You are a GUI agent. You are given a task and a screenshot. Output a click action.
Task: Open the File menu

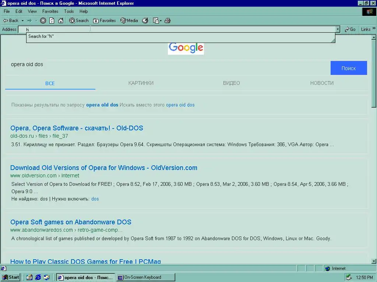[7, 11]
